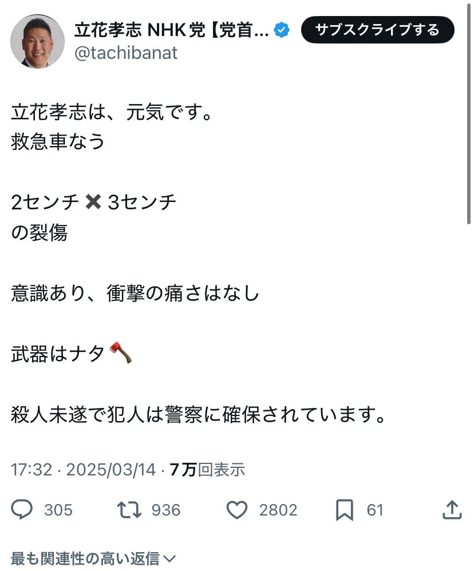Tap the repost arrows icon
The image size is (474, 571).
129,510
